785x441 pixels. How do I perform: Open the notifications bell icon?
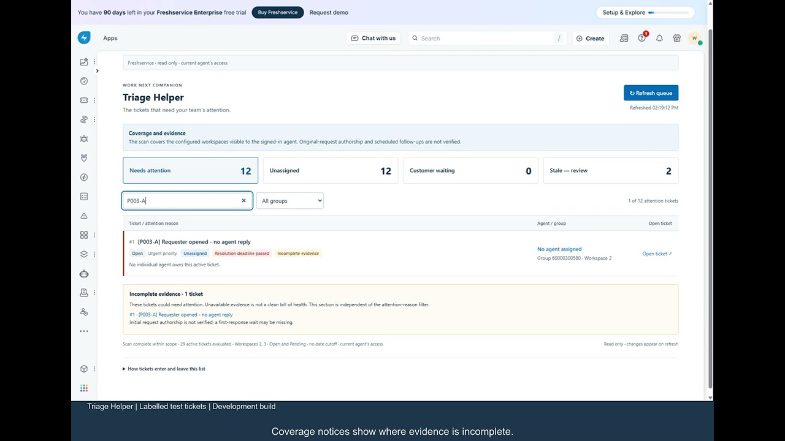click(x=659, y=38)
